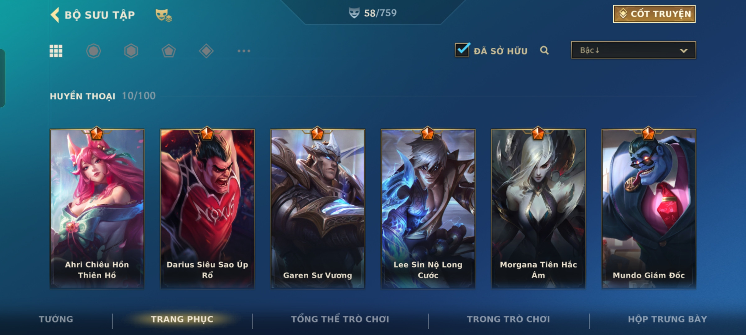The width and height of the screenshot is (746, 335).
Task: Show more rarity filters via three dots
Action: [244, 51]
